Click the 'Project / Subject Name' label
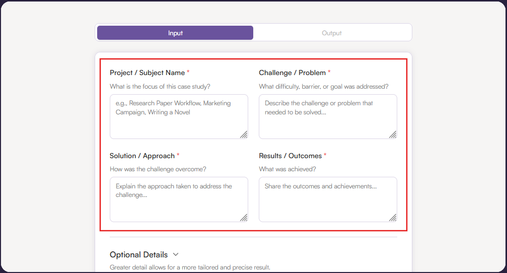This screenshot has width=507, height=273. [147, 73]
